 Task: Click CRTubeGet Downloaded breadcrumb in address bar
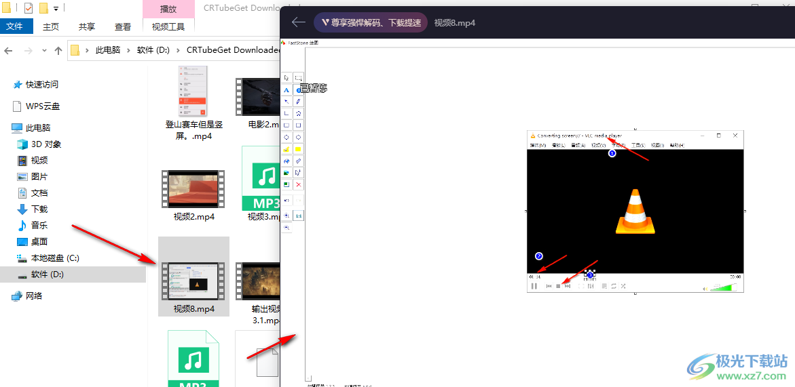pos(233,50)
